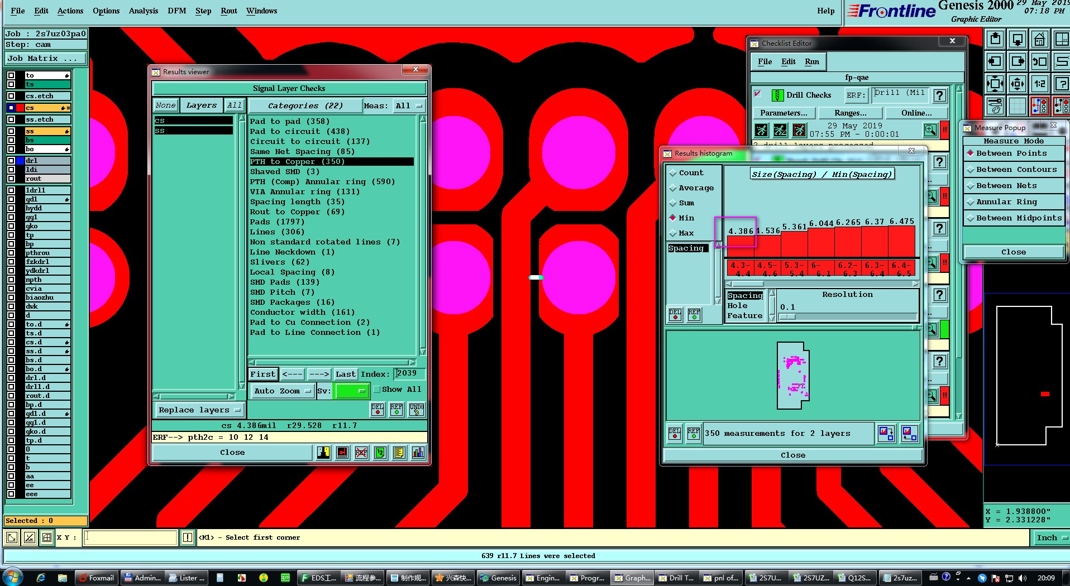
Task: Click the Parameters... button
Action: pos(784,113)
